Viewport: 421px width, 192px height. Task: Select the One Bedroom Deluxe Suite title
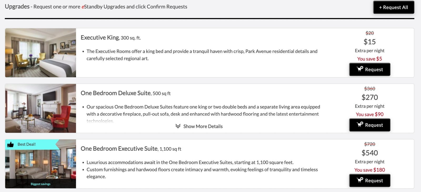pyautogui.click(x=116, y=93)
